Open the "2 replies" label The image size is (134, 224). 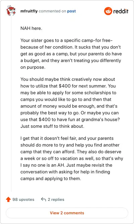point(56,200)
